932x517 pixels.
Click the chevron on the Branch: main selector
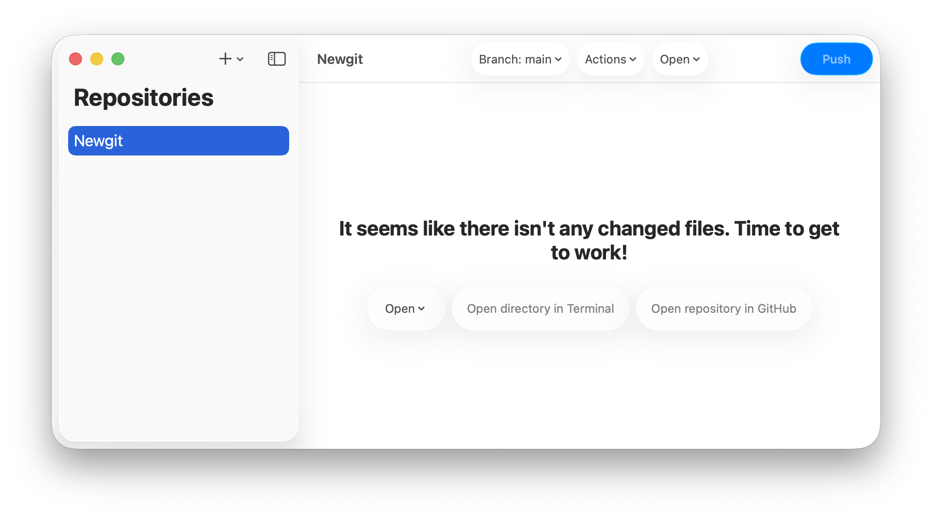point(558,59)
